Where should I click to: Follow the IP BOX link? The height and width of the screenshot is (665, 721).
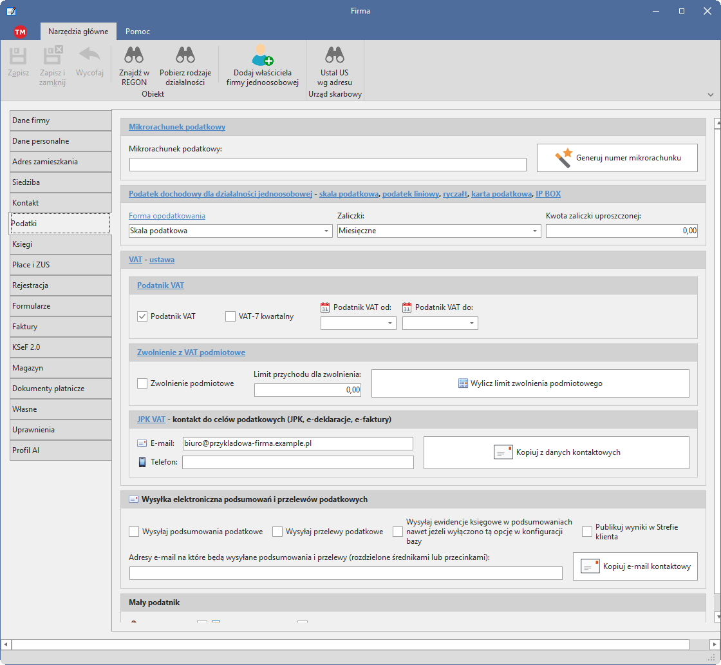(548, 194)
